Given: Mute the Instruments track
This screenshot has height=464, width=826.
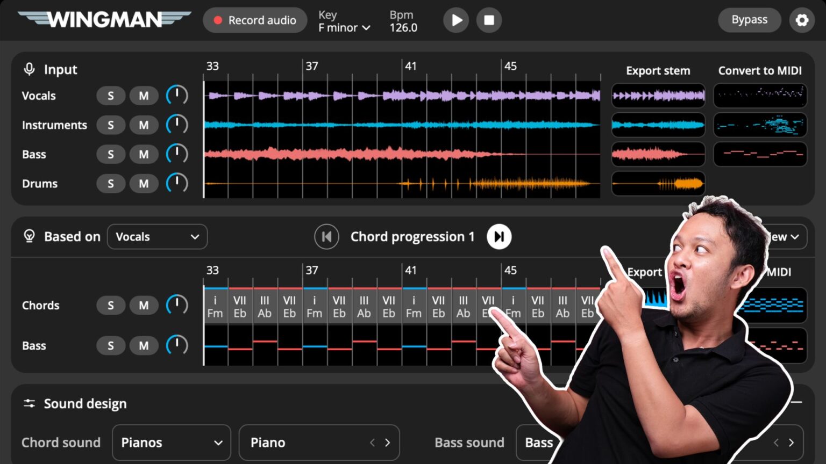Looking at the screenshot, I should [144, 125].
